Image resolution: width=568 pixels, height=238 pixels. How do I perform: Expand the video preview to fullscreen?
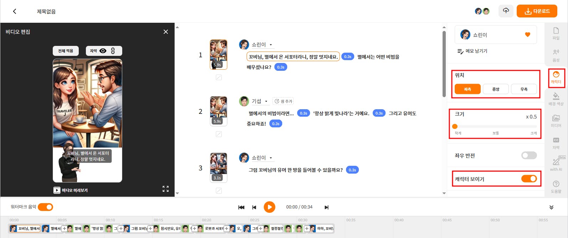click(x=166, y=189)
